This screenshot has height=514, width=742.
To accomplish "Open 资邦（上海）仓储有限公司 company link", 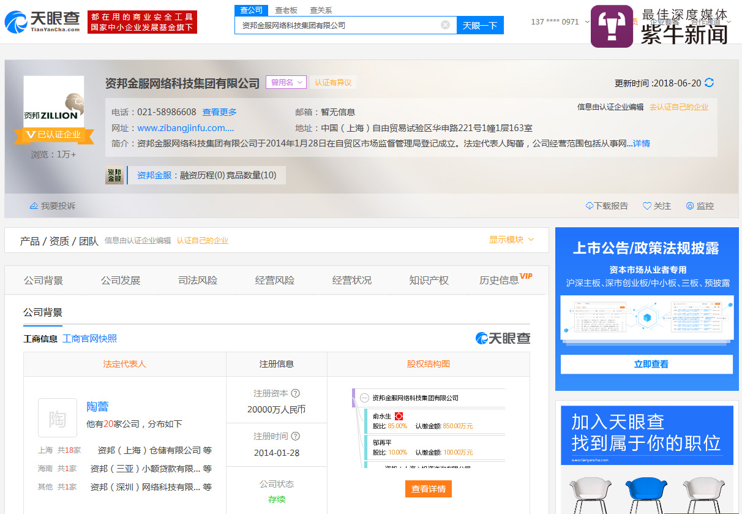I will click(149, 450).
